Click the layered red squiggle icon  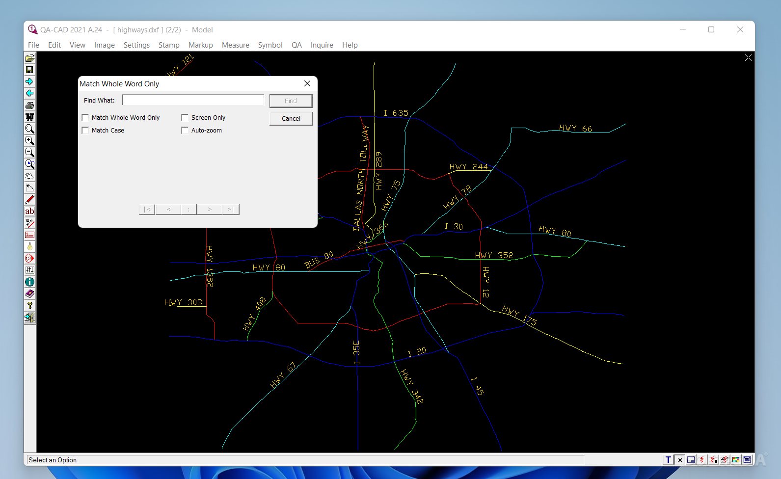point(725,460)
